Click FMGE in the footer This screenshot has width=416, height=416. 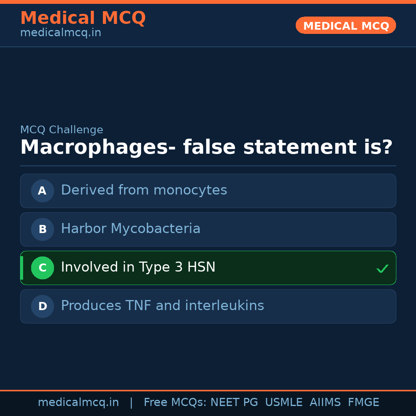[363, 403]
